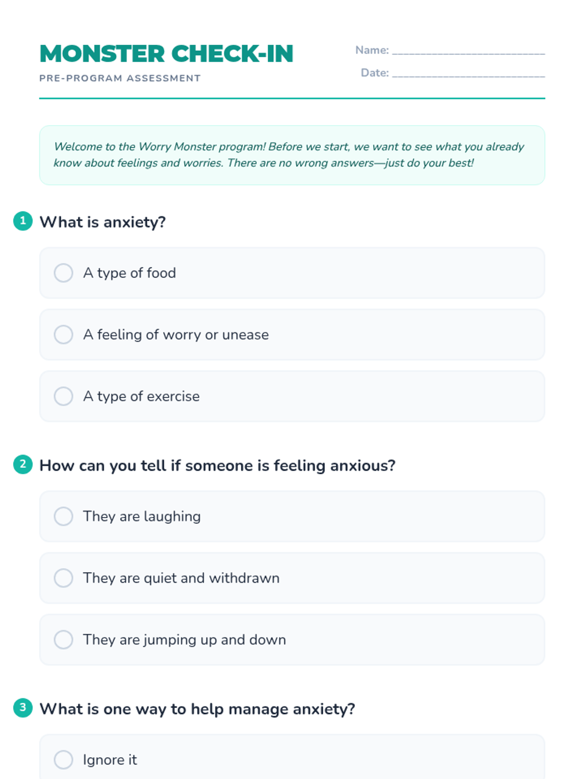Click the welcome message info box
The height and width of the screenshot is (779, 584).
pyautogui.click(x=292, y=155)
